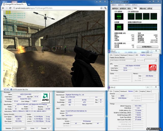The height and width of the screenshot is (131, 163).
Task: Open the Processor #1 Selection dropdown
Action: pos(19,128)
